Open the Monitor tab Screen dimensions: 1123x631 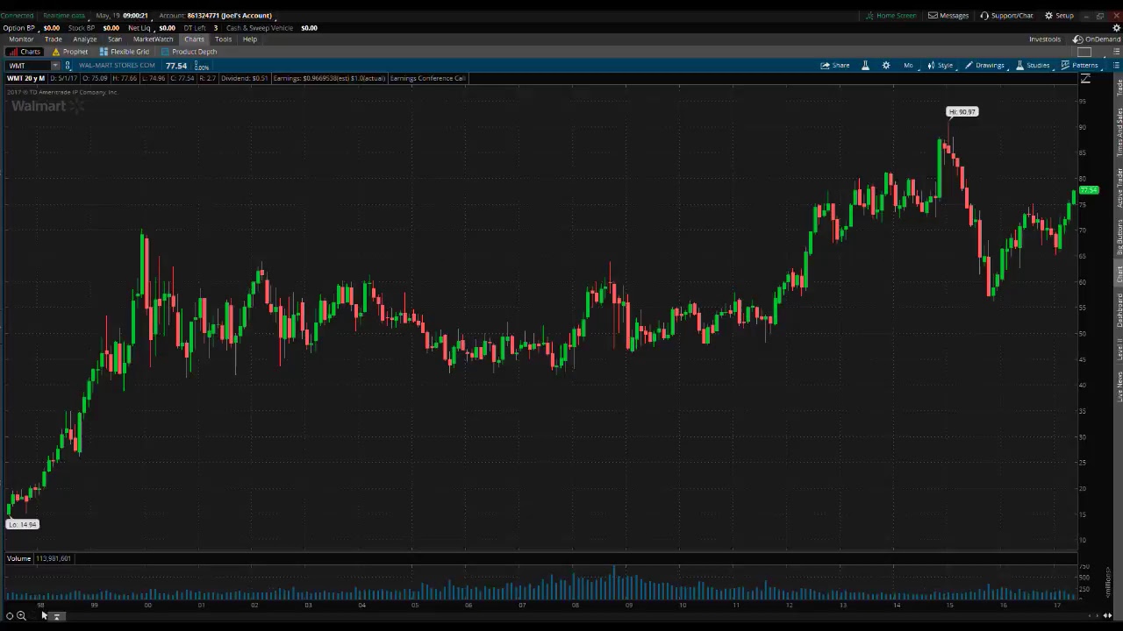(21, 39)
